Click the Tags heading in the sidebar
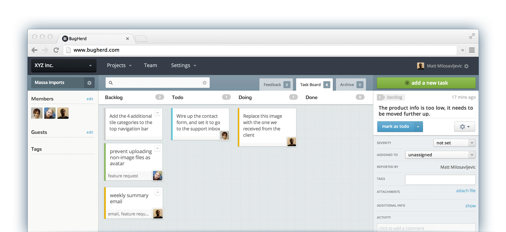 pos(36,149)
